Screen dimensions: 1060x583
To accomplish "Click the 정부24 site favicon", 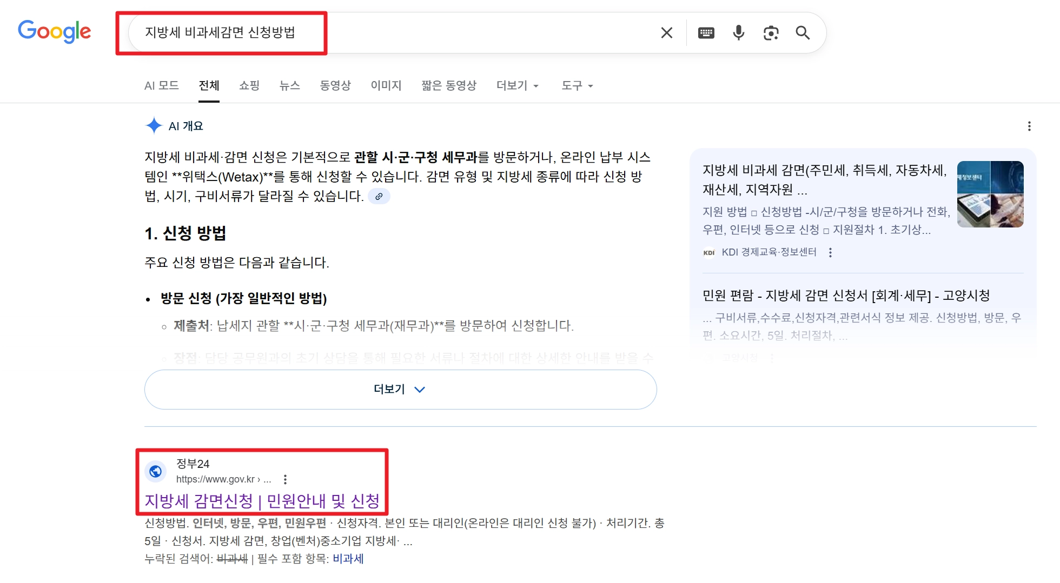I will click(x=155, y=471).
